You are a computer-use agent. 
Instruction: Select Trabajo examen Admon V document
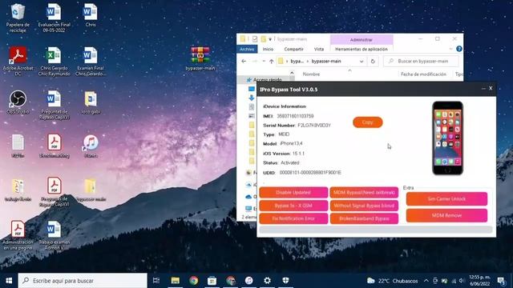coord(54,235)
